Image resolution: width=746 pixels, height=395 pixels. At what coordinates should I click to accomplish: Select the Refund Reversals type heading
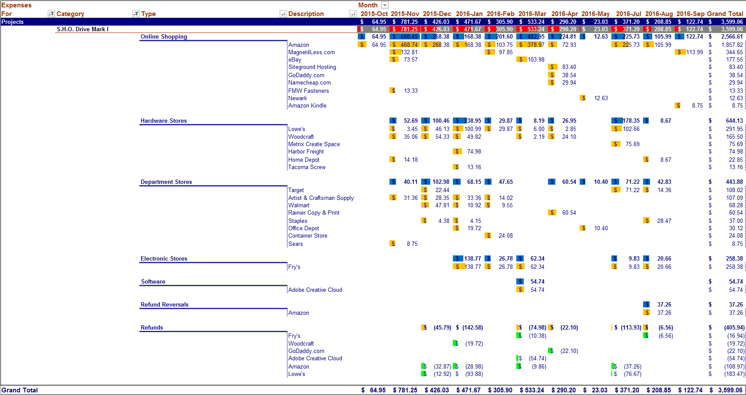tap(165, 305)
